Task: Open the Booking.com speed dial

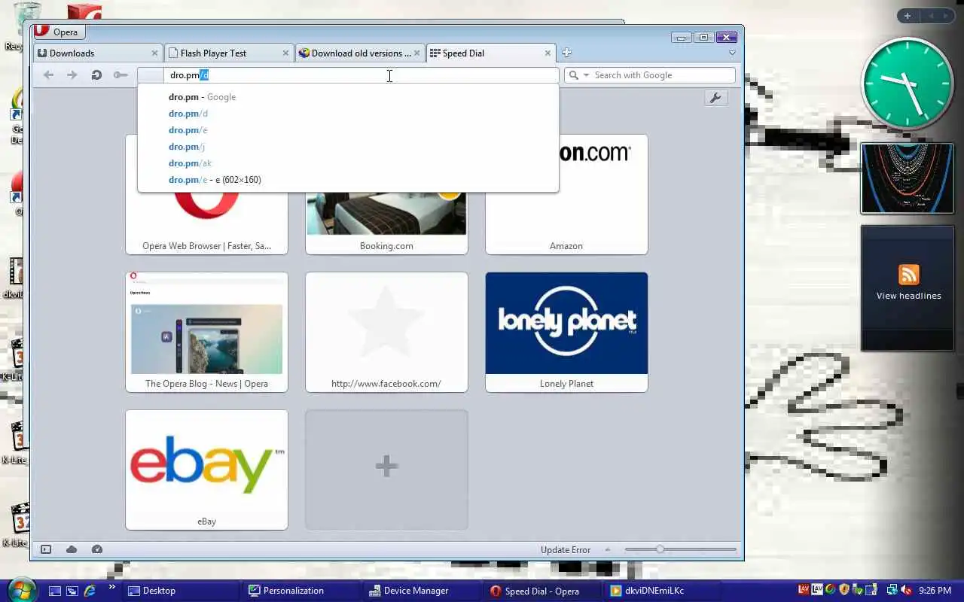Action: [386, 223]
